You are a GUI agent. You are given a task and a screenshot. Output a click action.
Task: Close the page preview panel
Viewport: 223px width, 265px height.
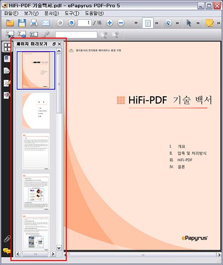(x=59, y=44)
